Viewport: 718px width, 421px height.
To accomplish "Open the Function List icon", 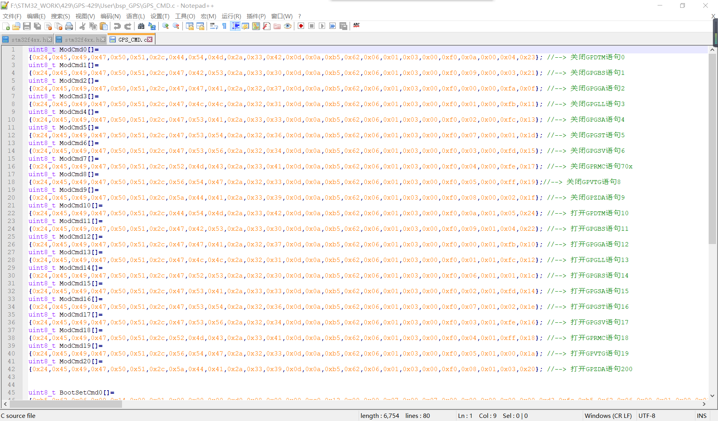I will (x=267, y=26).
